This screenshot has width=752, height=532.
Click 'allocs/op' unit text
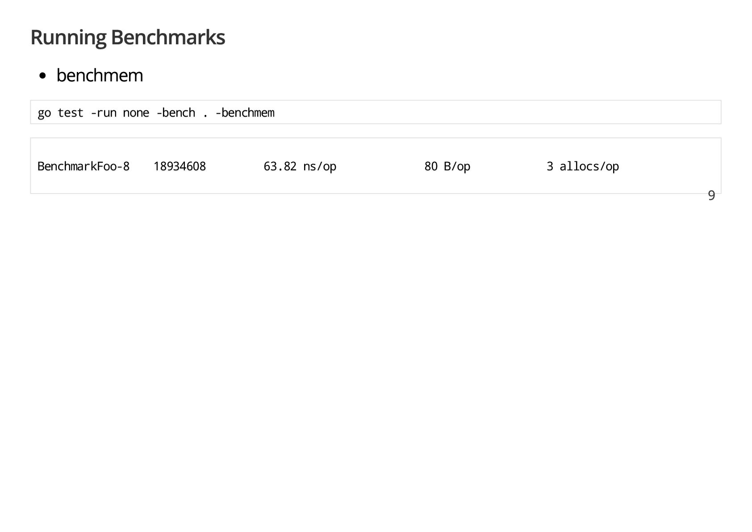coord(589,166)
